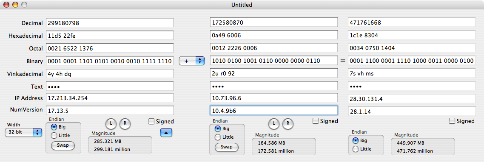This screenshot has width=484, height=162.
Task: Click result IP Address field 28.30.131.4
Action: click(x=411, y=98)
